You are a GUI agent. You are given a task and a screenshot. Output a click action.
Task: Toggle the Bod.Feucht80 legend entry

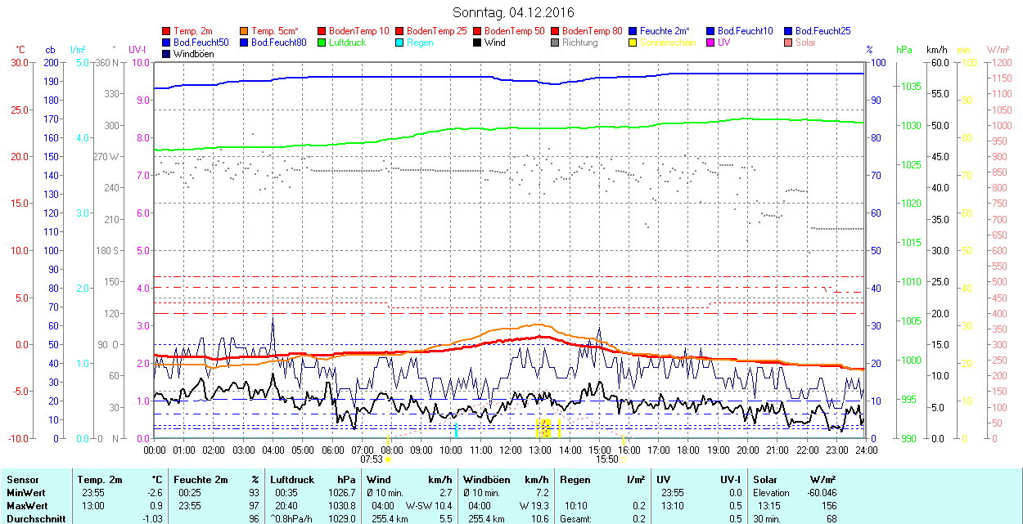278,43
